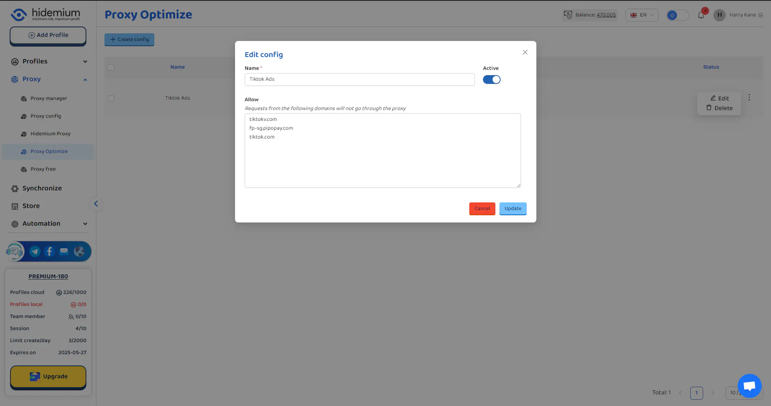Click the Proxy free icon

[24, 169]
